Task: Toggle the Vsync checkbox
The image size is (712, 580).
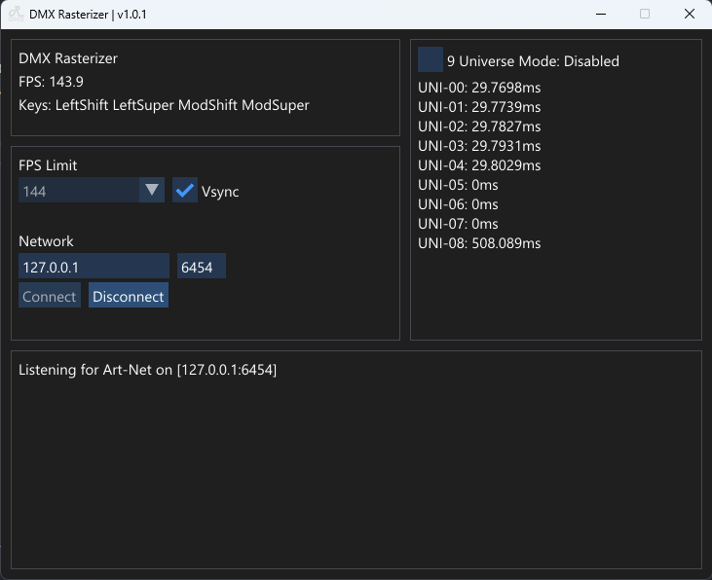Action: [185, 191]
